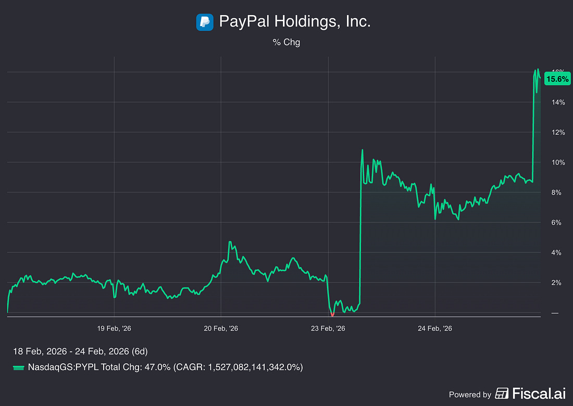
Task: Click the red dip point below zero
Action: [332, 314]
